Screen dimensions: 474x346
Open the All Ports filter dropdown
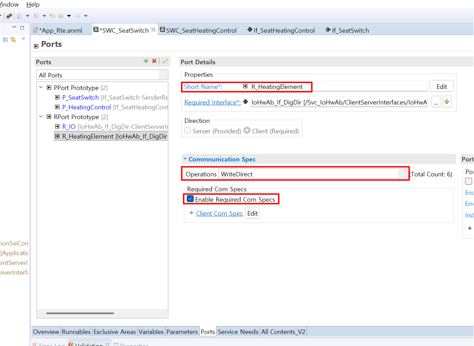(x=163, y=75)
